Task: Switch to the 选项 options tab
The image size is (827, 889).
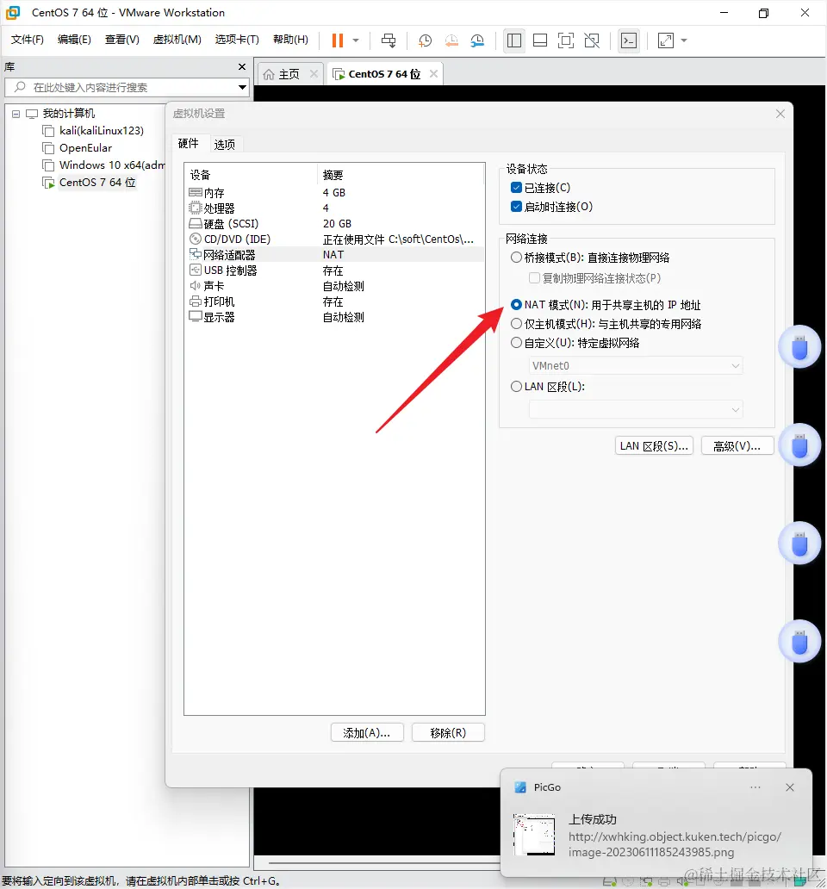Action: pos(225,145)
